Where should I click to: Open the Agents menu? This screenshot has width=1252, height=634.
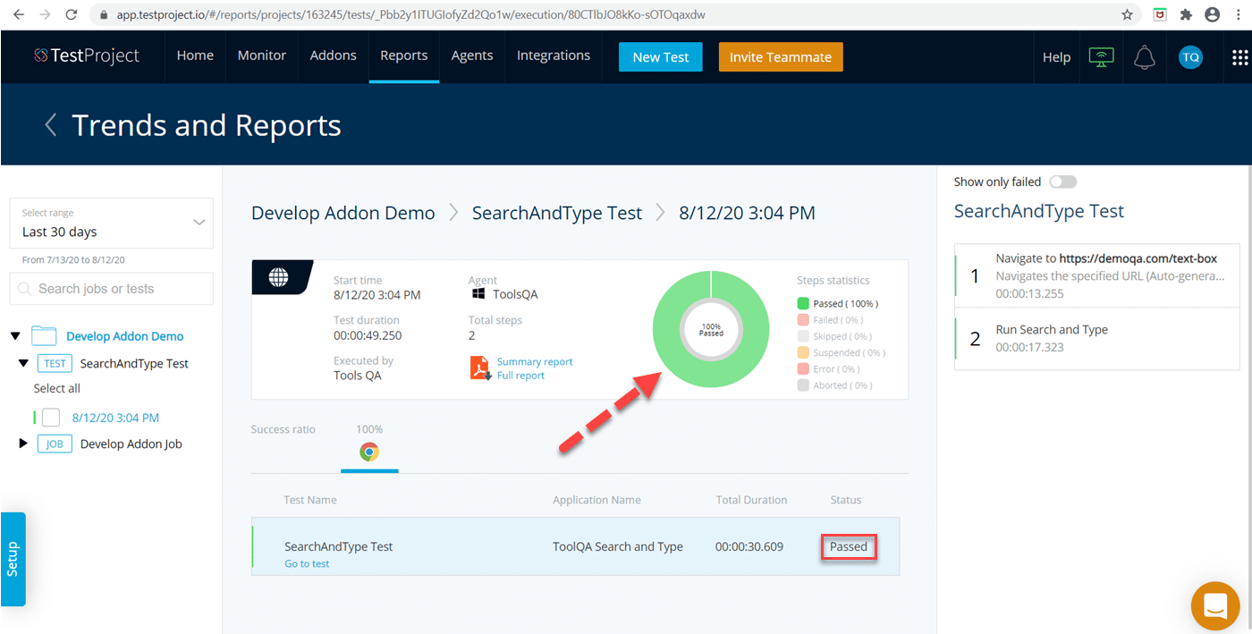point(472,55)
